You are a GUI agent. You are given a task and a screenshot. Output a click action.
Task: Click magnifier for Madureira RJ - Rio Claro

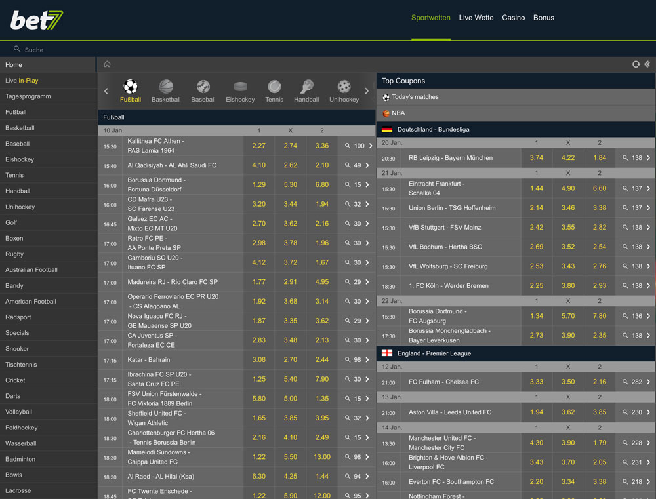(348, 282)
